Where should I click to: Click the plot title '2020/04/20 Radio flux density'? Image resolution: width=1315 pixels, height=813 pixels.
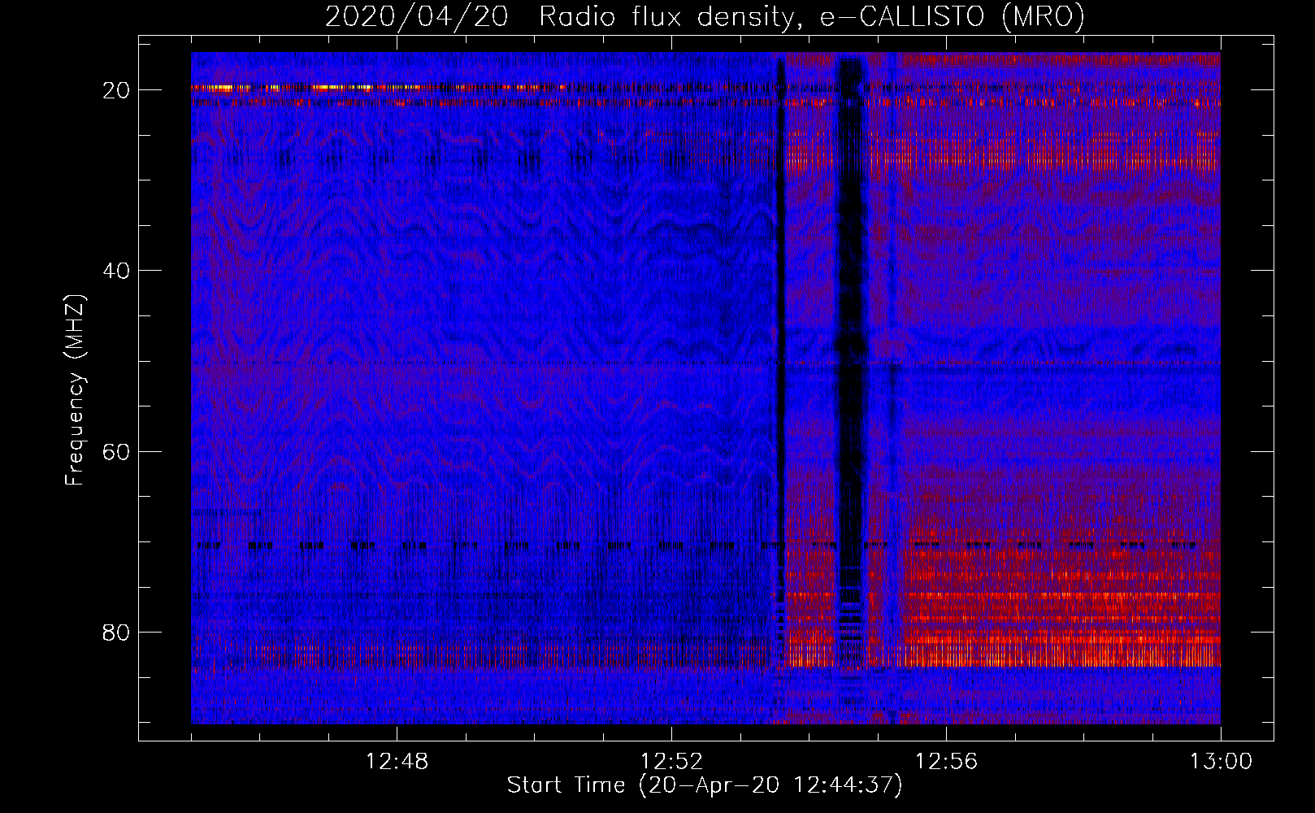[705, 16]
